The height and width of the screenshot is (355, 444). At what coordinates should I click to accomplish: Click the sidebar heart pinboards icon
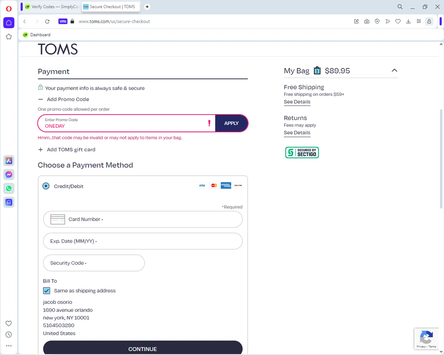9,323
